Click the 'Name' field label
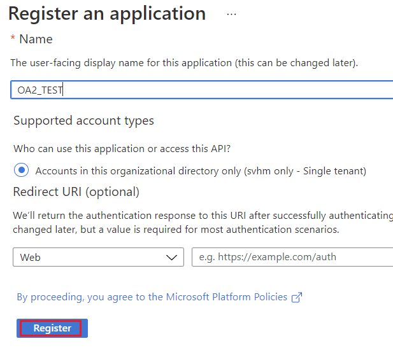Viewport: 393px width, 348px height. [36, 39]
